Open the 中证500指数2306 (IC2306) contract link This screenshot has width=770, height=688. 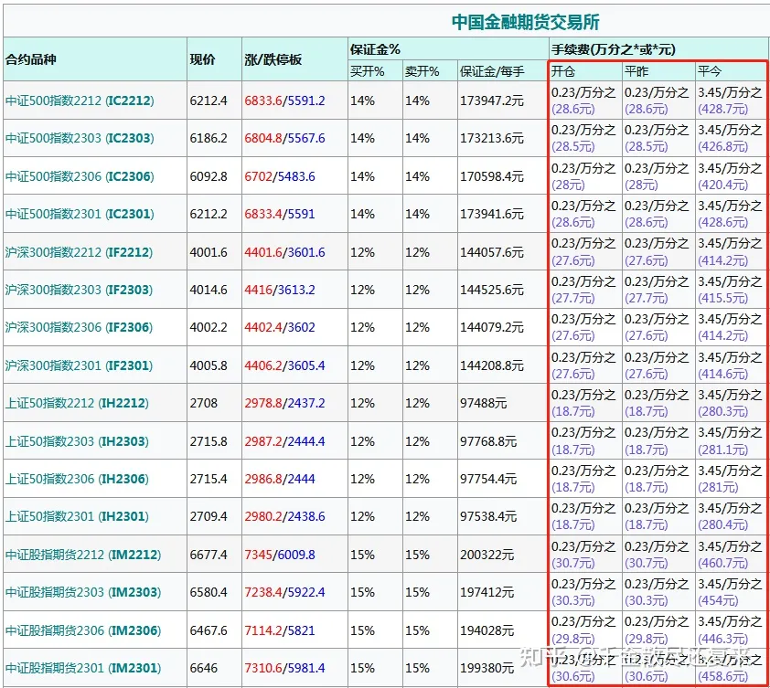(x=80, y=176)
